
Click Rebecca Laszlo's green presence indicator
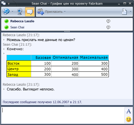pos(6,21)
